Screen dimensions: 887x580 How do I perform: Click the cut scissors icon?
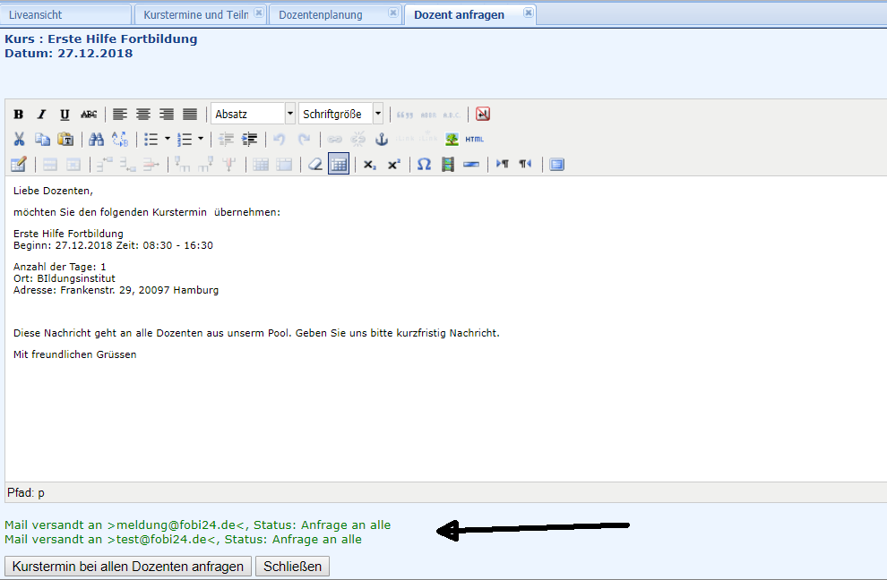18,140
